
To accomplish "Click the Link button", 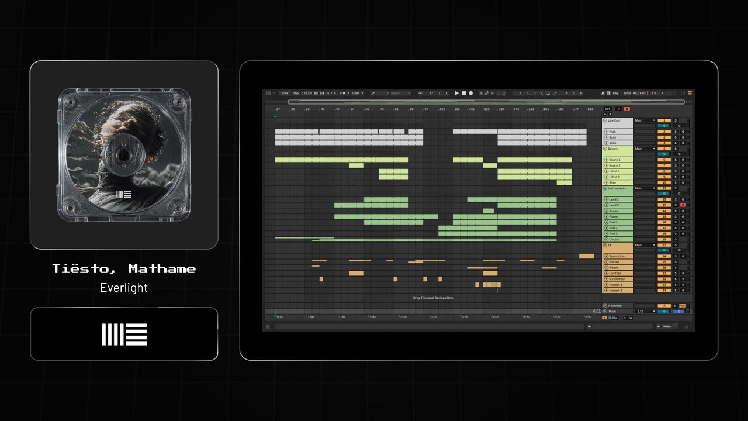I will 285,93.
